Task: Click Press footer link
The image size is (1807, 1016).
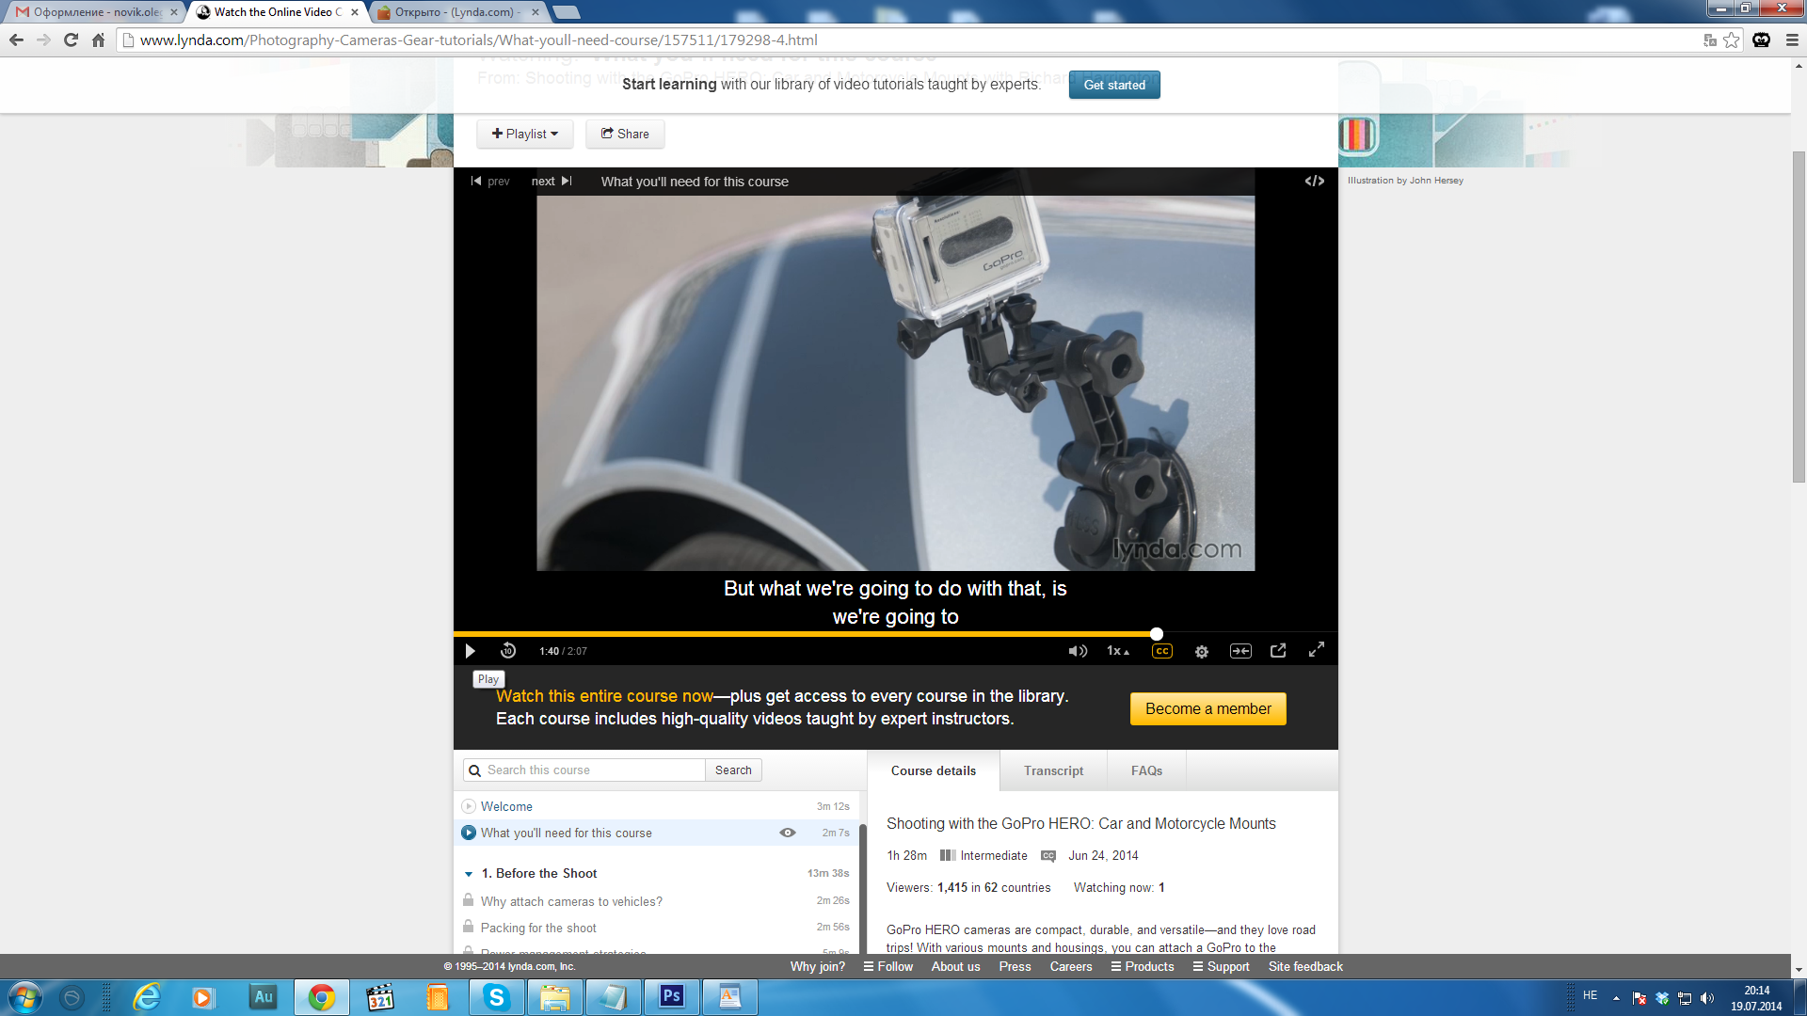Action: (1015, 966)
